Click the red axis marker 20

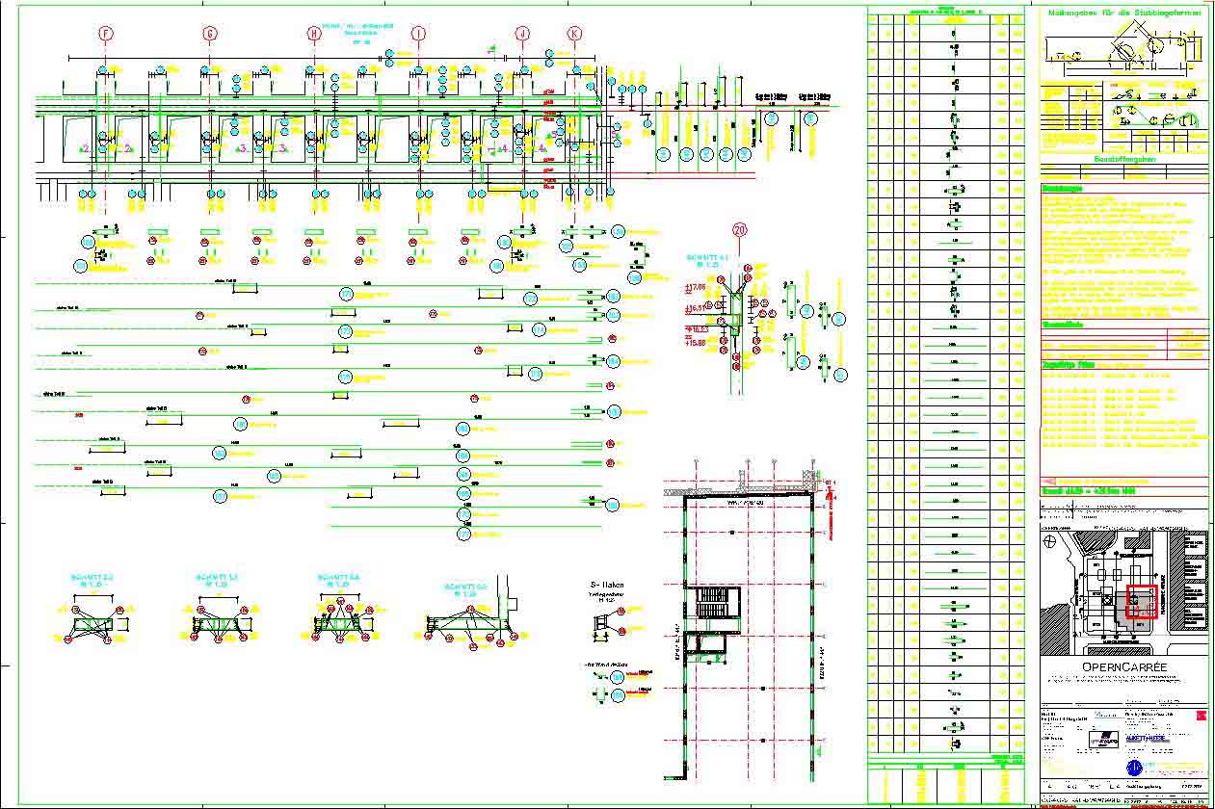[739, 230]
